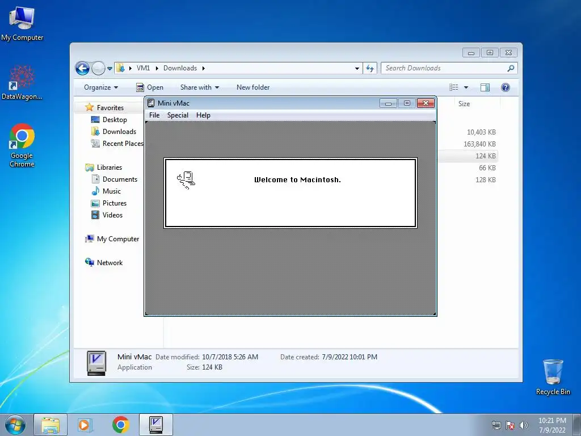This screenshot has width=581, height=436.
Task: Open the Special menu in Mini vMac
Action: pos(178,115)
